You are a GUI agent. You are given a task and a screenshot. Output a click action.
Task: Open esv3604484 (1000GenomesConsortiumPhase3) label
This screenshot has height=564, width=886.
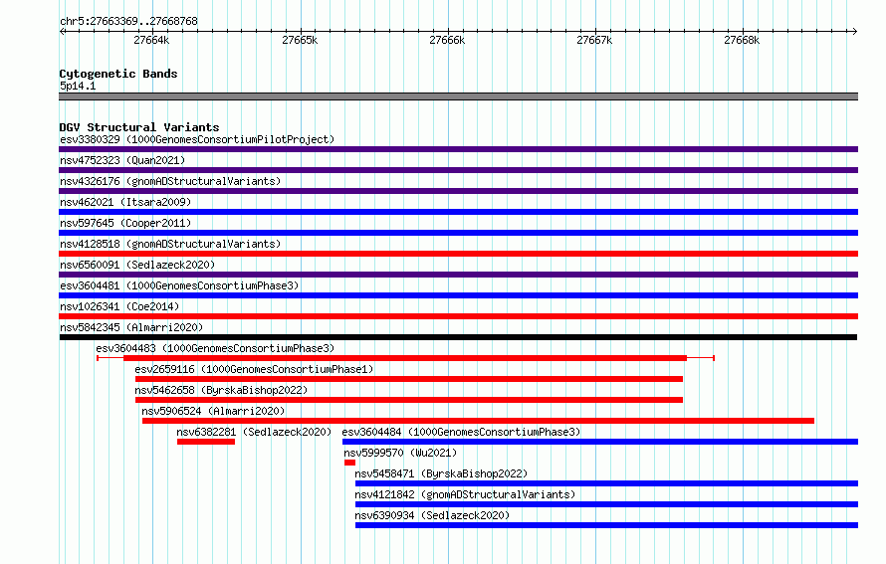(x=461, y=432)
